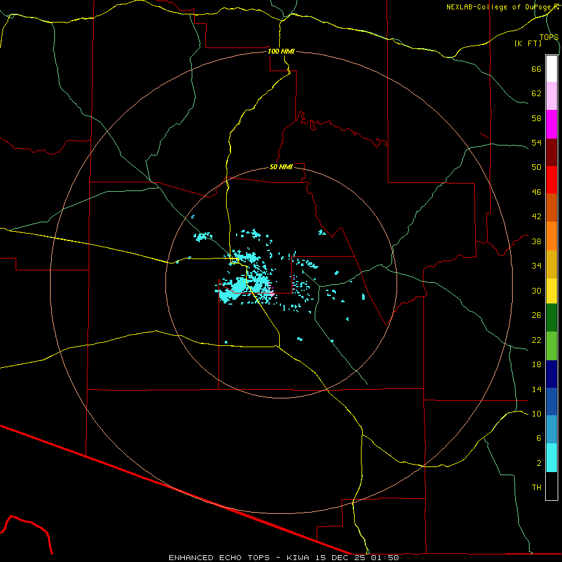Pick the dark orange legend swatch
This screenshot has height=562, width=562.
point(551,208)
